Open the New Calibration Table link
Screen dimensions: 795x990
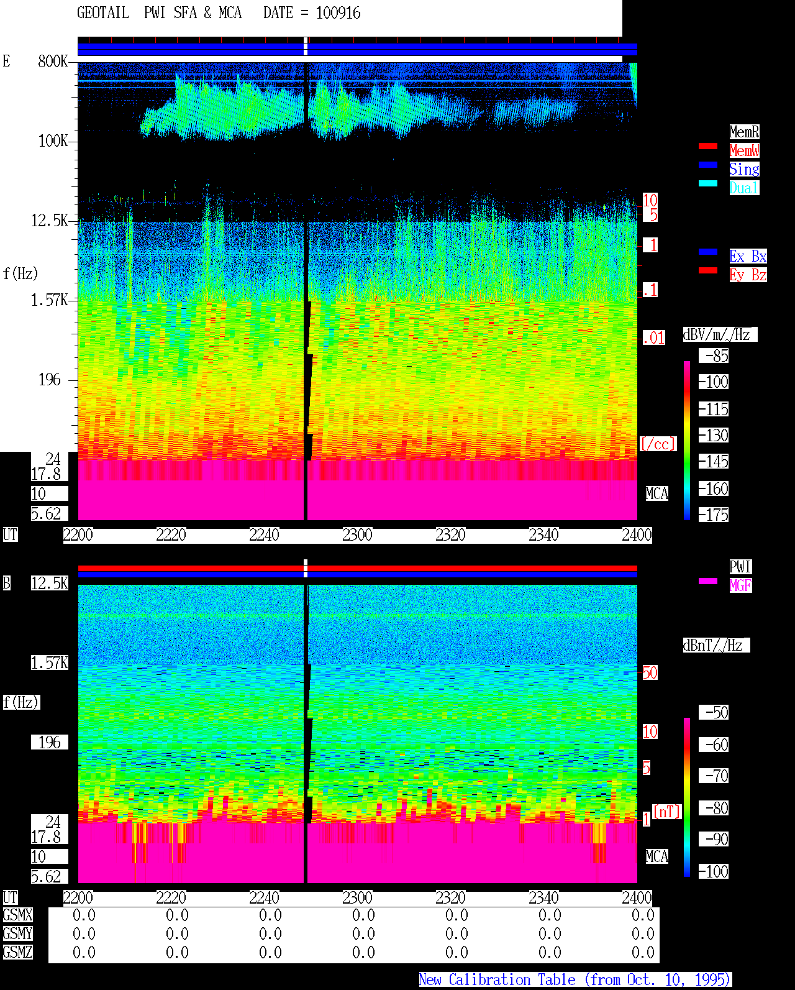[575, 979]
